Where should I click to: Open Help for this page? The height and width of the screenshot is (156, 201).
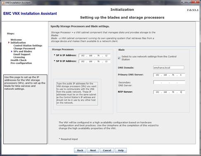click(121, 150)
